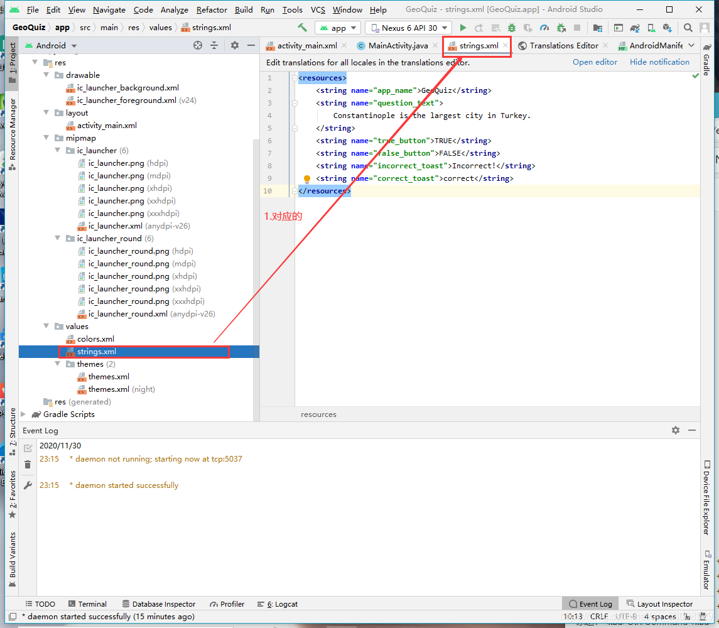Toggle the Resource Manager tool window
This screenshot has width=719, height=628.
coord(13,134)
